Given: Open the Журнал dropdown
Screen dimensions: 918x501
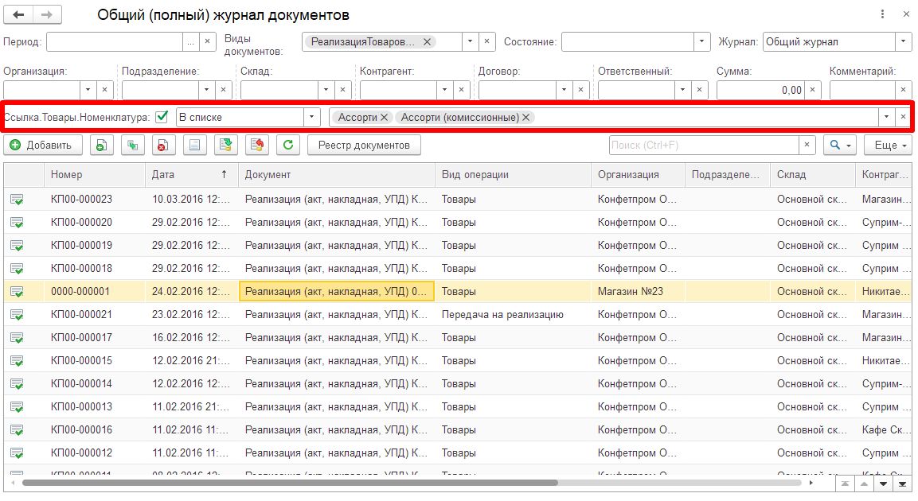Looking at the screenshot, I should click(x=904, y=42).
